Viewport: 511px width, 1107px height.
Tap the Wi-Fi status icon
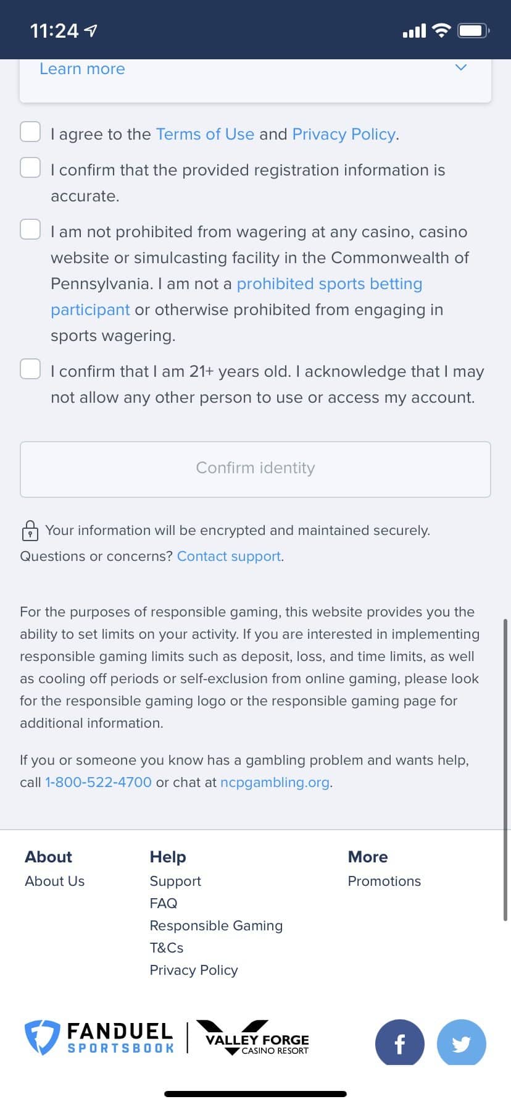coord(441,29)
